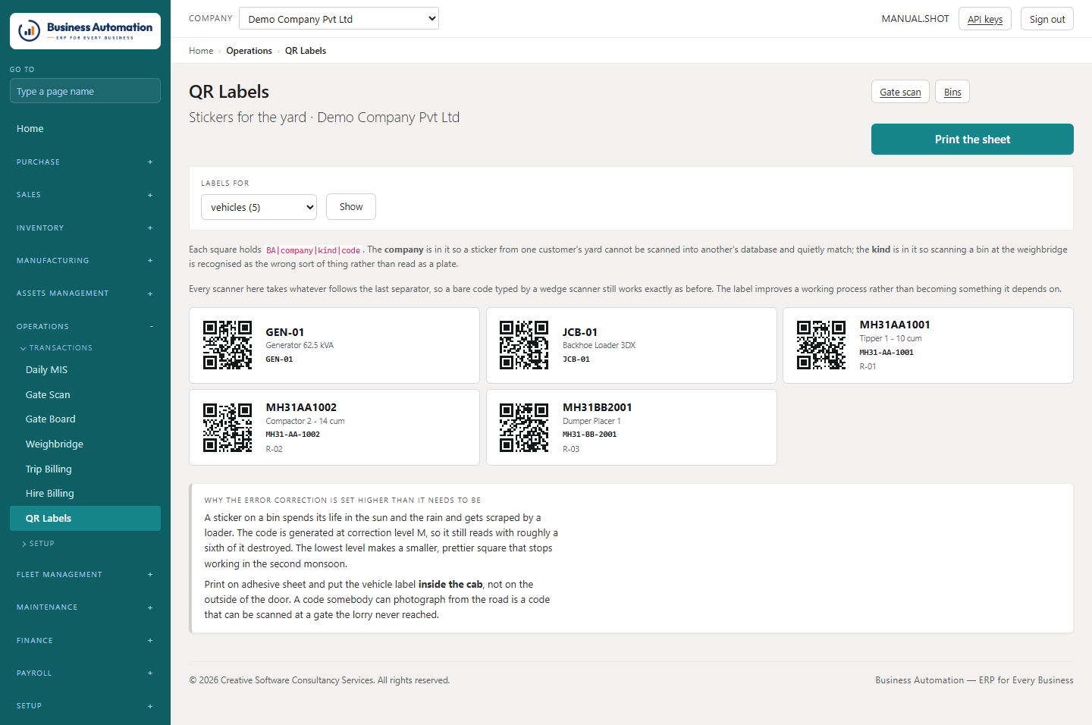1092x725 pixels.
Task: Expand the Manufacturing menu section
Action: (85, 261)
